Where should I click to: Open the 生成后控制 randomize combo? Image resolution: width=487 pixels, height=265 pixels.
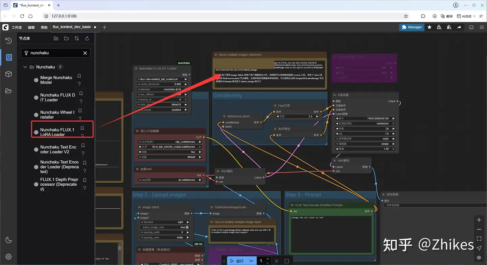tap(365, 124)
